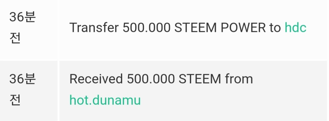Click the 36분 text in the gray row
Viewport: 329px width, 121px height.
coord(22,79)
